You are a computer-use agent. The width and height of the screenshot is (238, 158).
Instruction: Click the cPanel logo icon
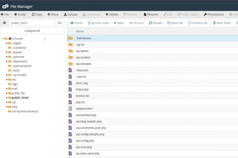coord(5,6)
